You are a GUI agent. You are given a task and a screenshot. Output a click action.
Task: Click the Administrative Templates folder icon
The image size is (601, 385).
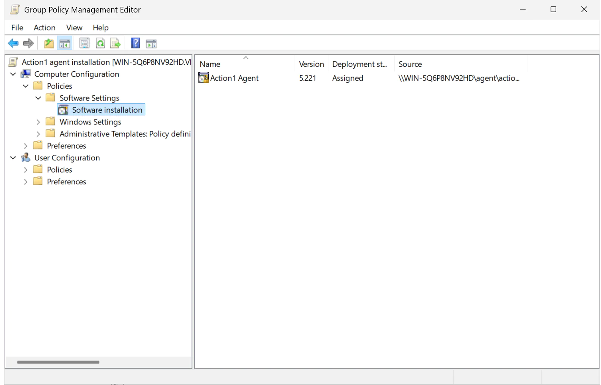tap(50, 134)
